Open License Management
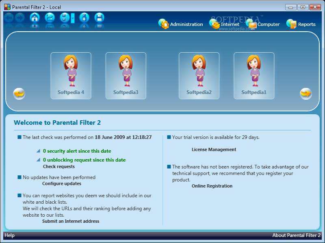This screenshot has width=325, height=243. click(214, 149)
